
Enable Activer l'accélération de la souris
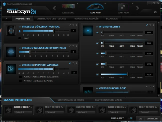tap(20, 77)
